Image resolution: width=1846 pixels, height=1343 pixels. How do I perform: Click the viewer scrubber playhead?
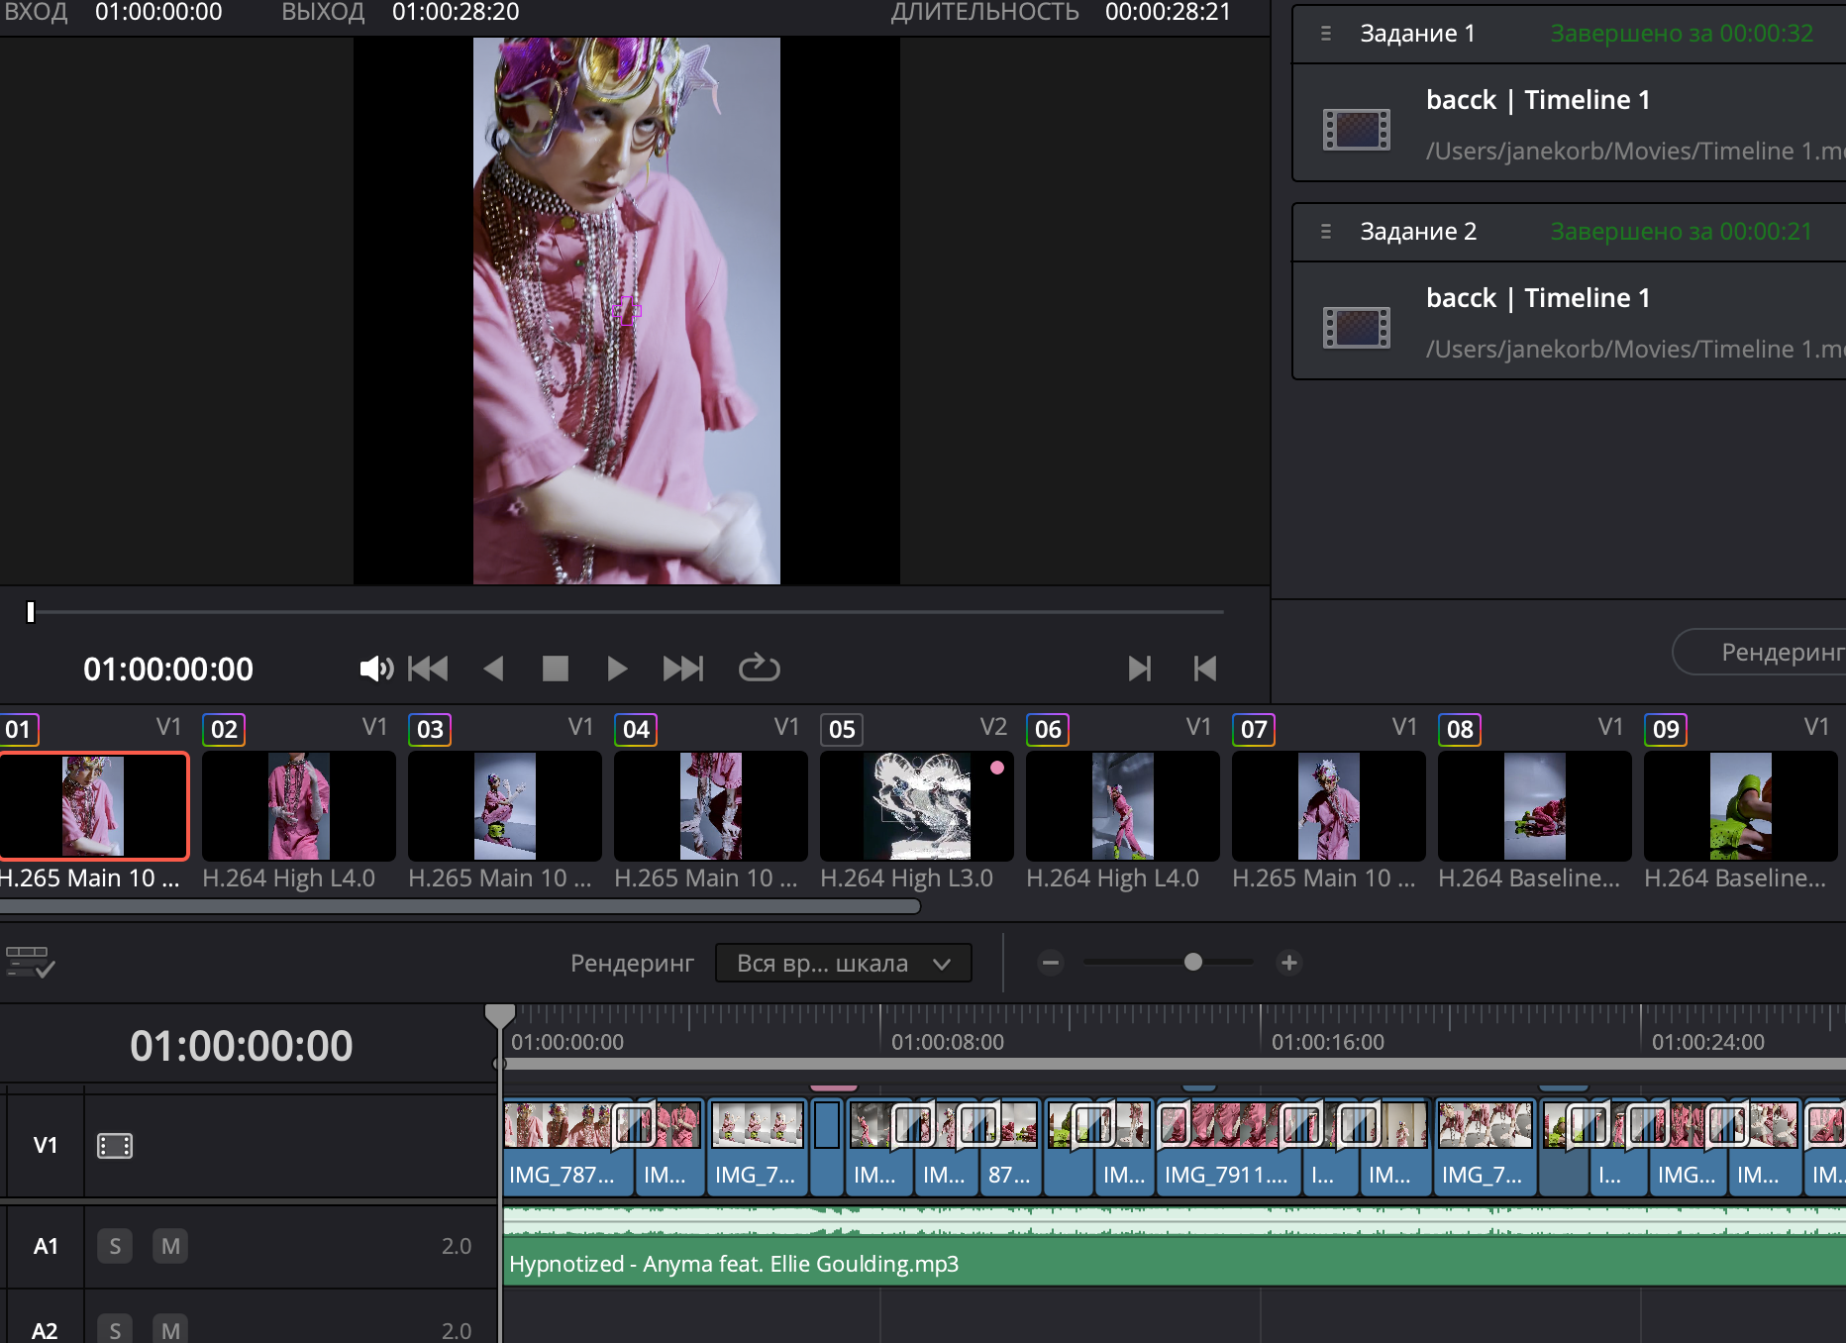tap(31, 612)
